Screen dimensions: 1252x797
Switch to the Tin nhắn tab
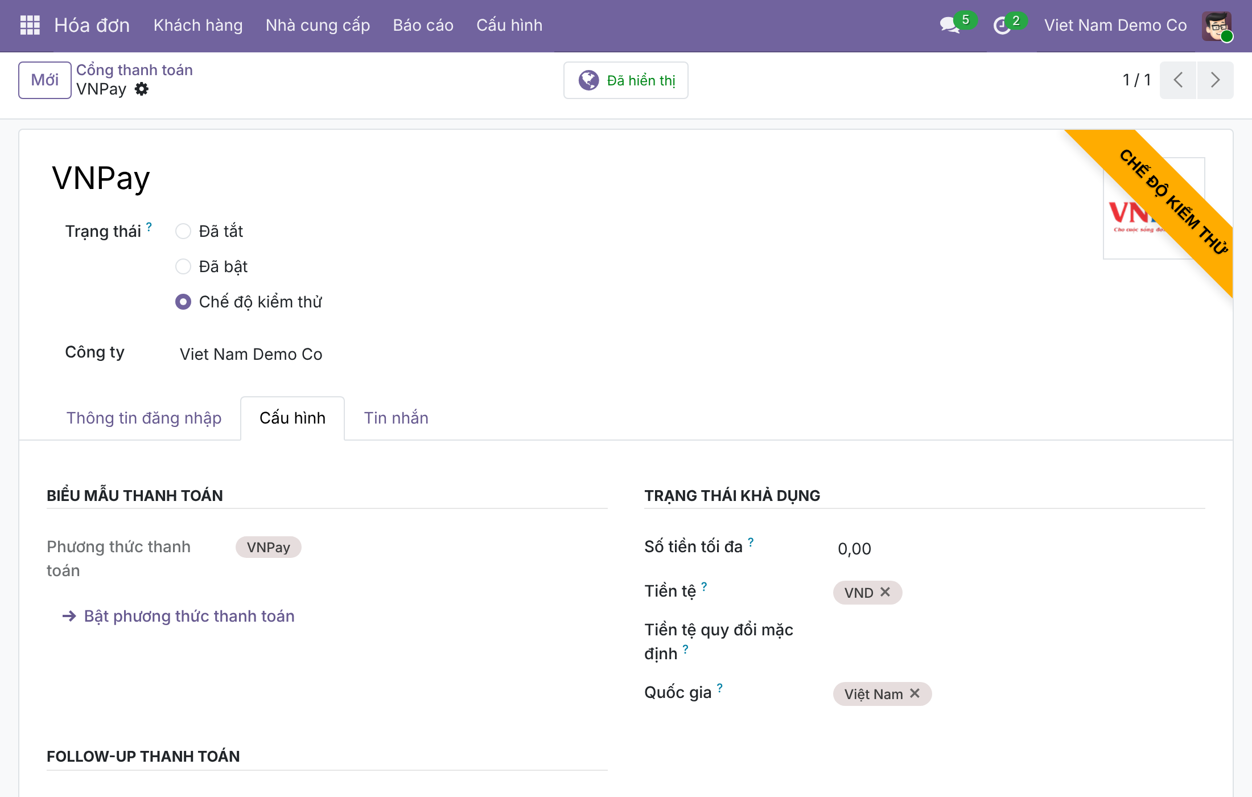tap(396, 418)
